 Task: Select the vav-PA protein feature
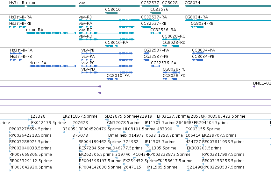[107, 60]
